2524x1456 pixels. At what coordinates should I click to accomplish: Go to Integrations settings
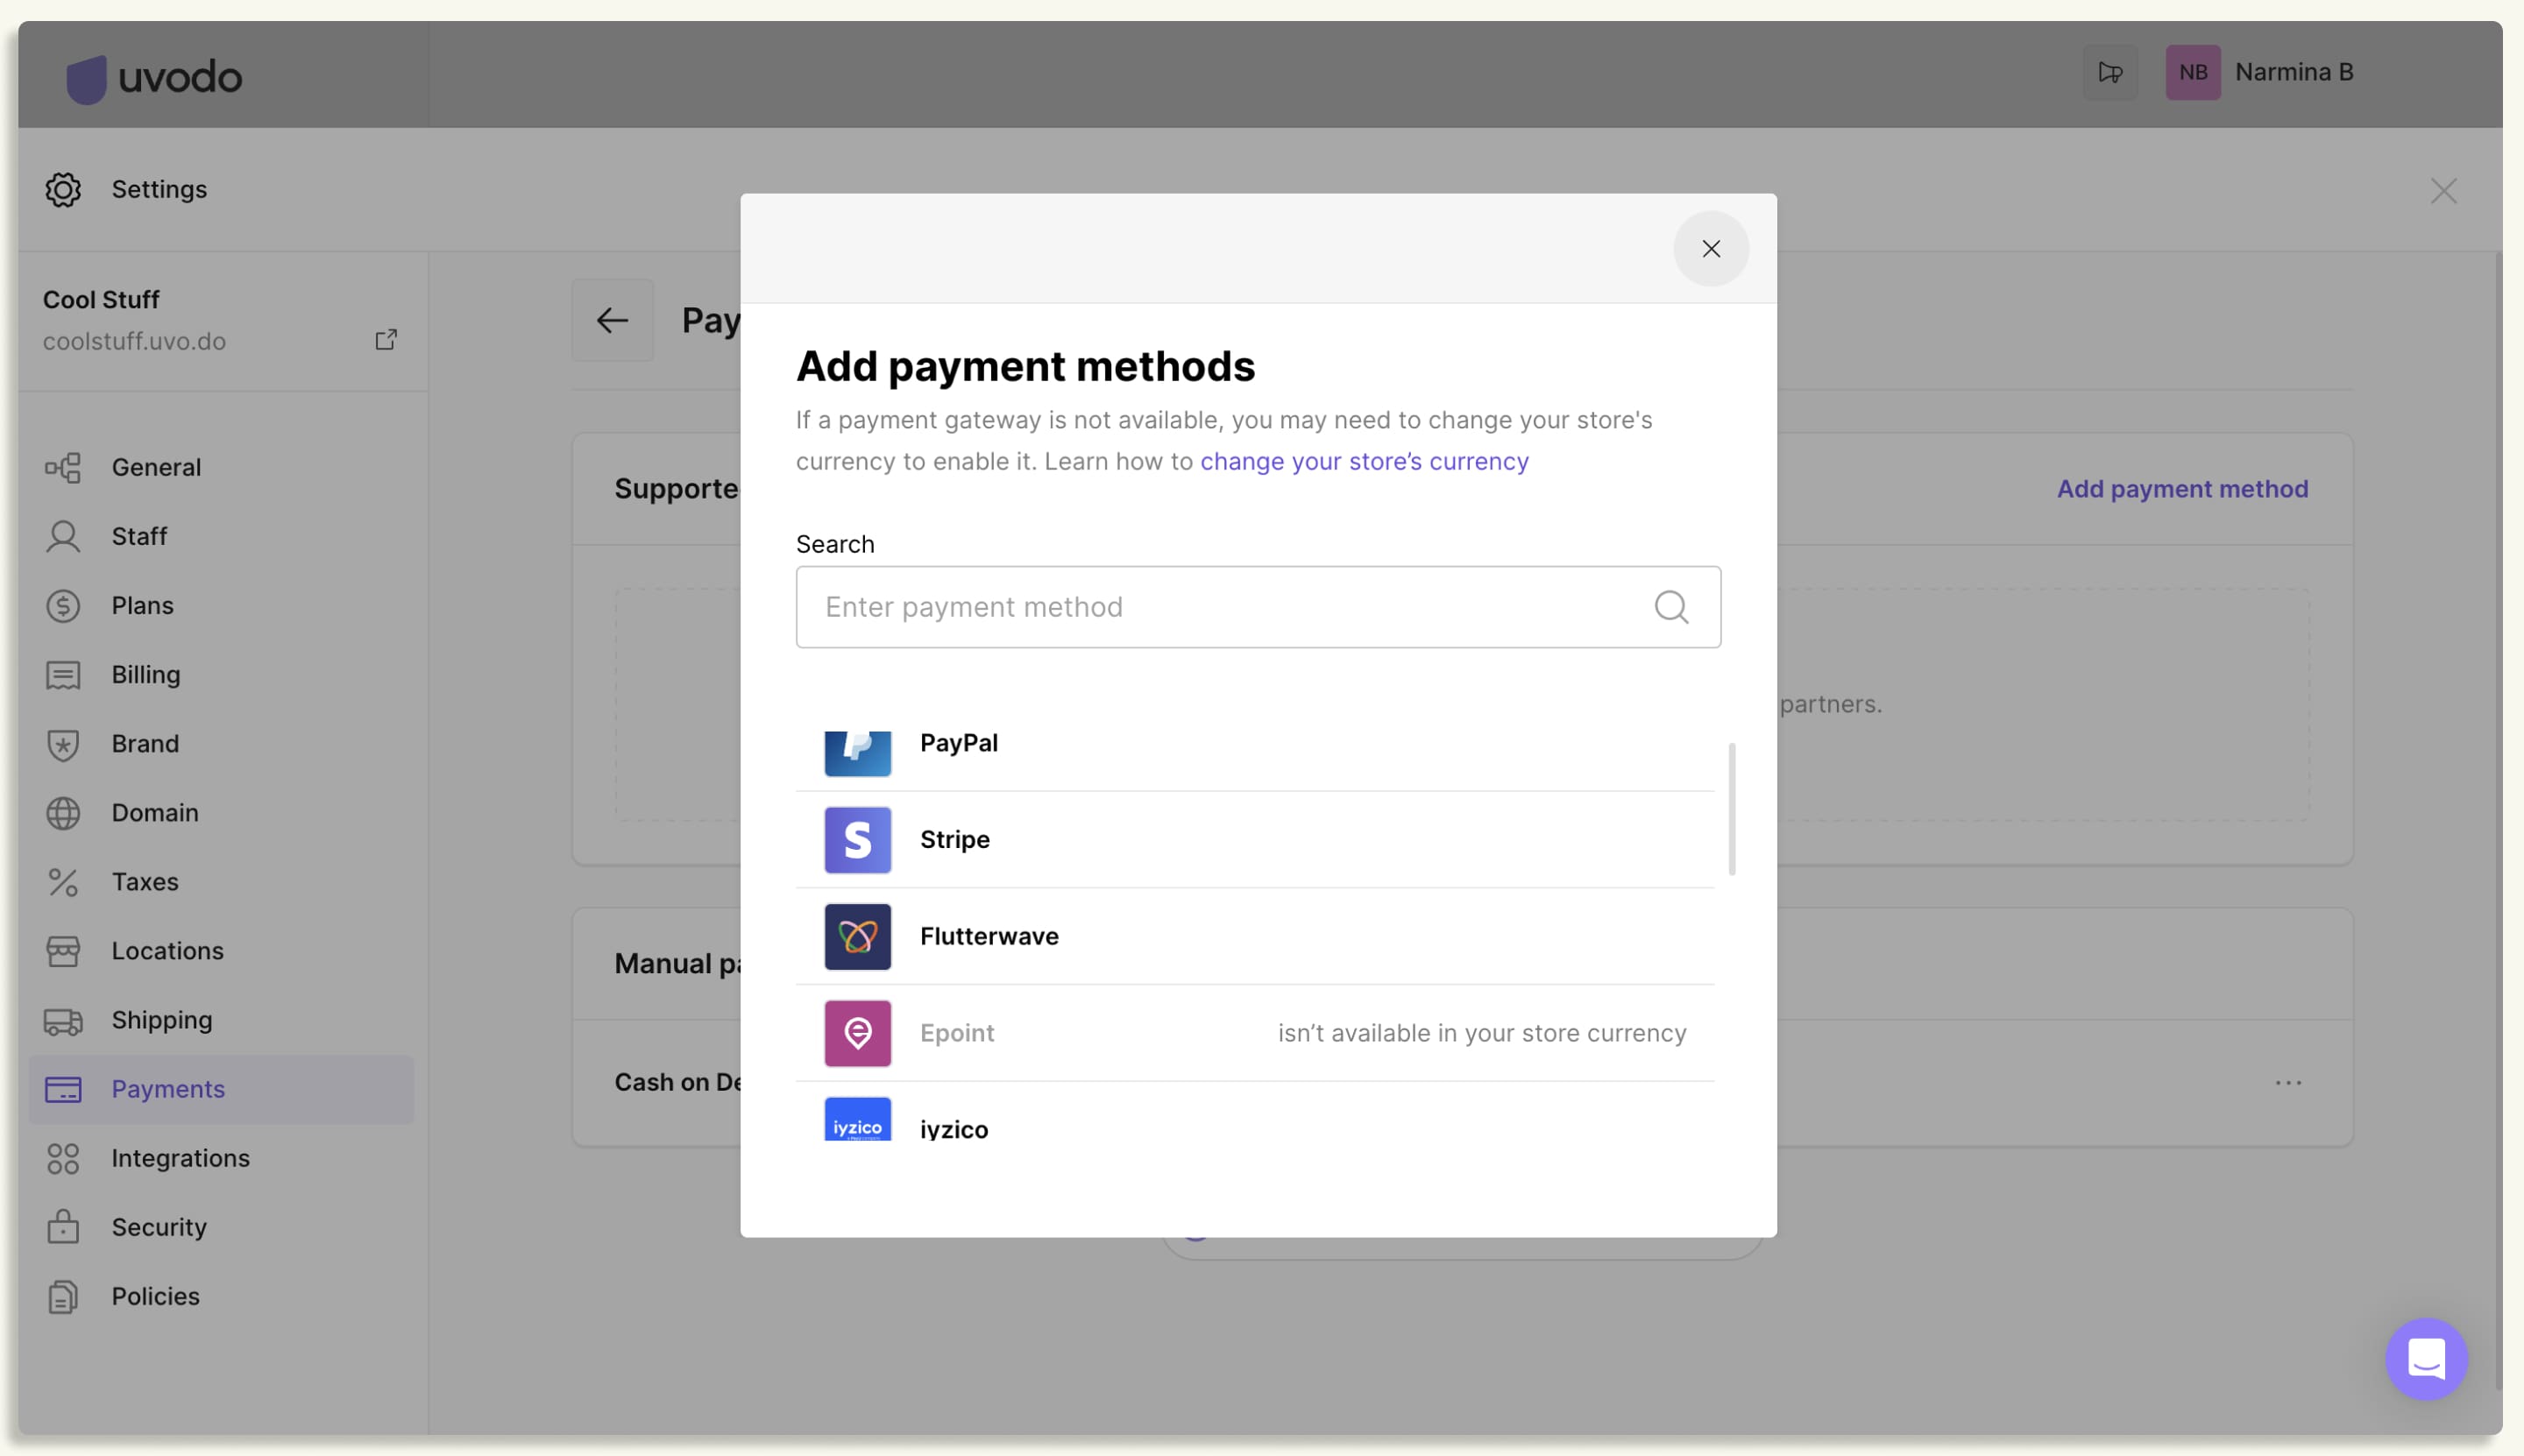coord(180,1158)
